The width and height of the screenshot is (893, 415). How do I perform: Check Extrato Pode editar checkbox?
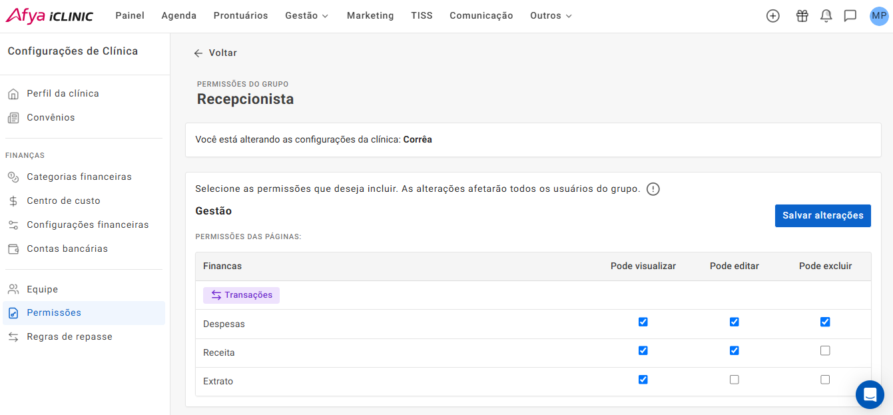click(x=734, y=380)
